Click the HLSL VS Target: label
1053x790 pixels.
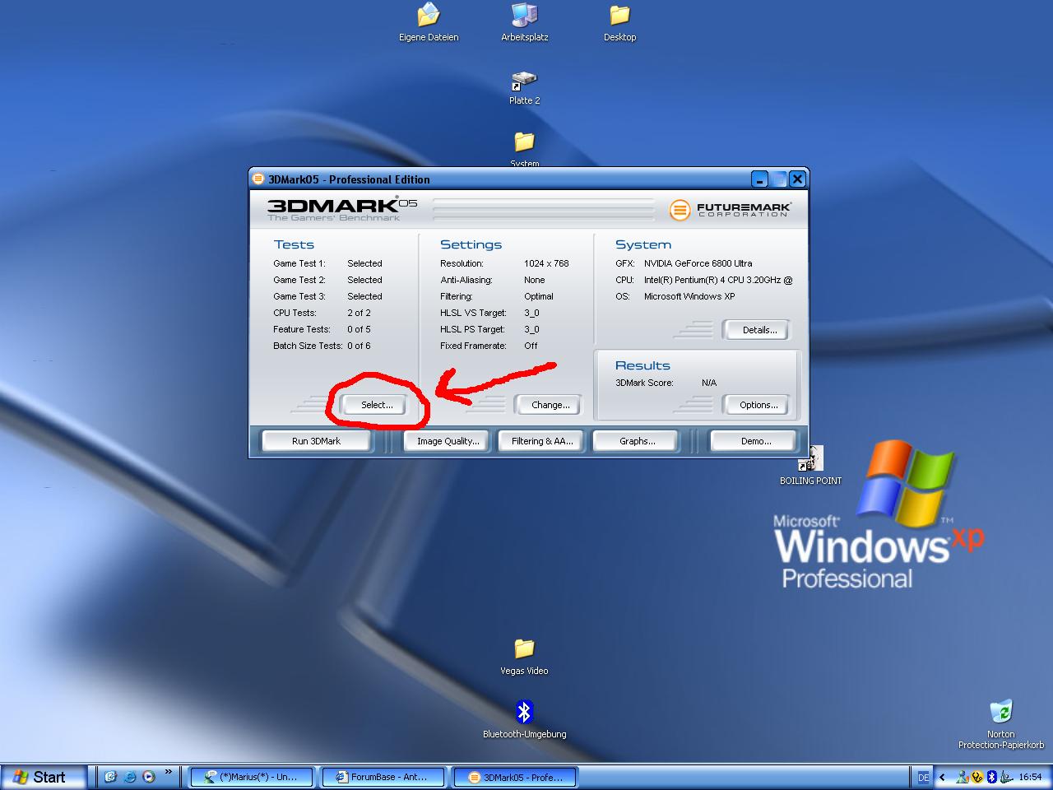pyautogui.click(x=473, y=313)
